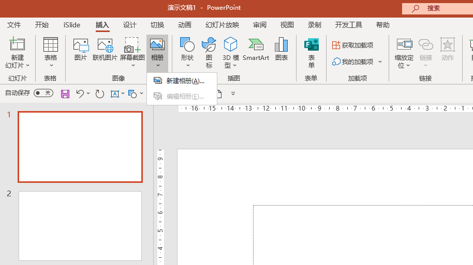Click 获取加载项 get add-ins
The image size is (473, 265).
[352, 45]
